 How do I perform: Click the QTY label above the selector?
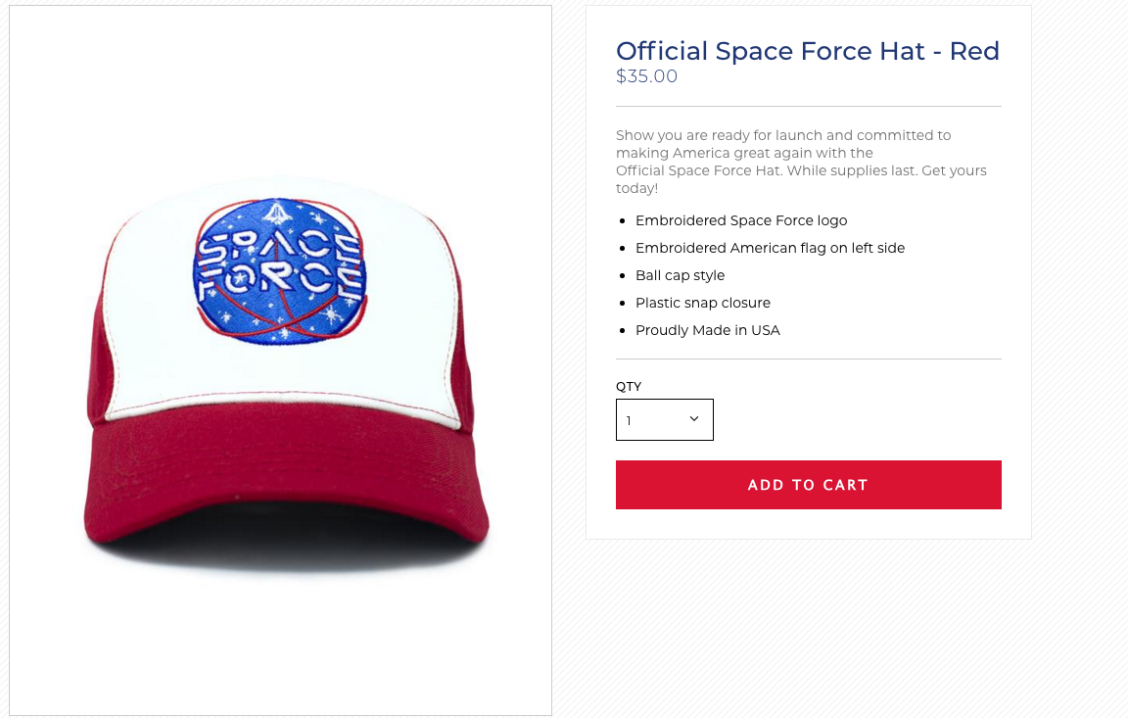628,386
